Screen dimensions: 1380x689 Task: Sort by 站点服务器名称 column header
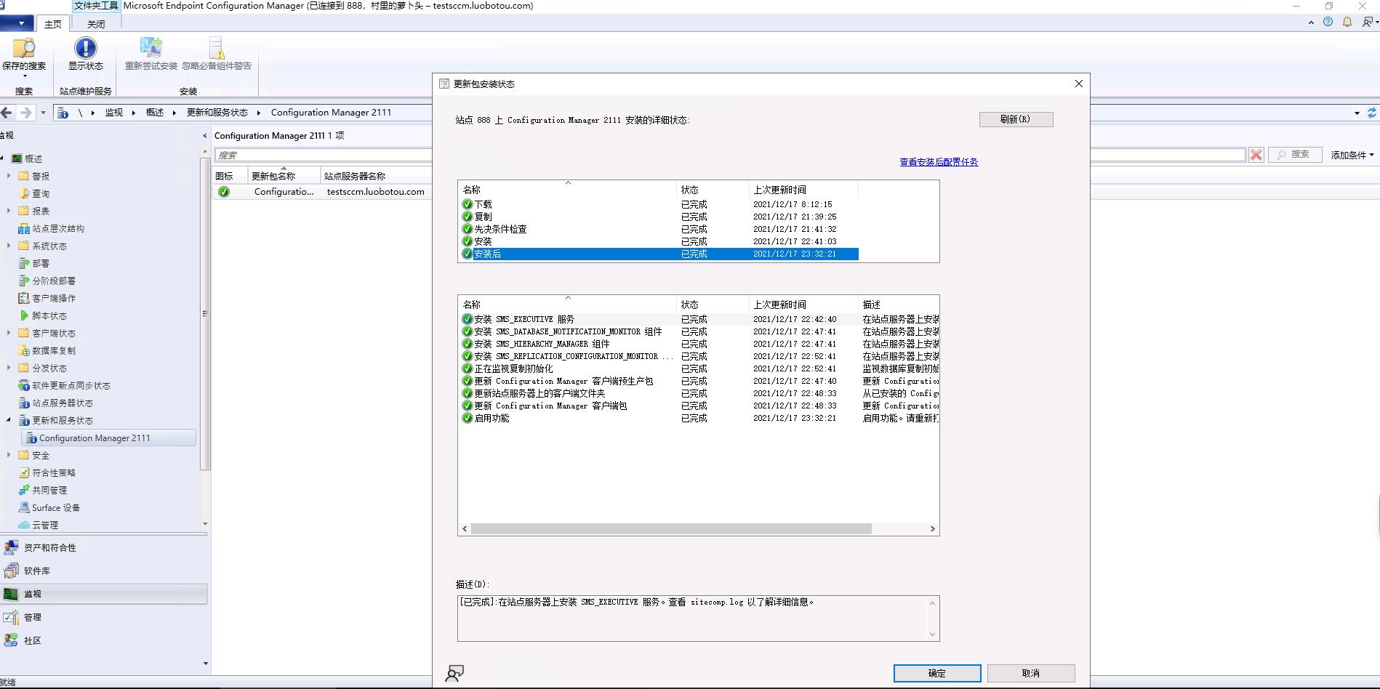(376, 176)
